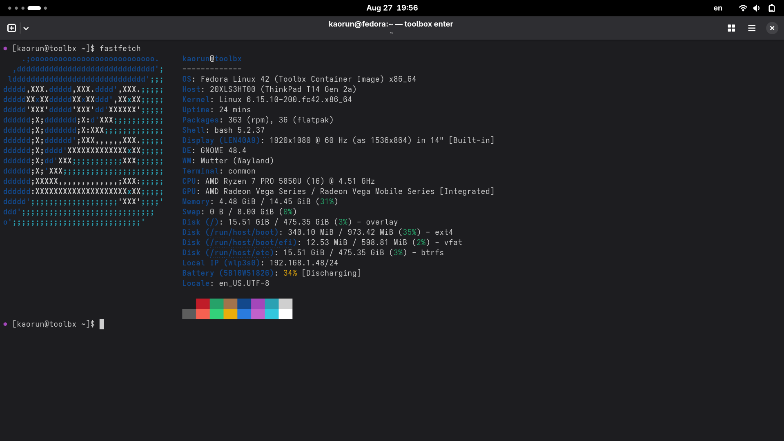Image resolution: width=784 pixels, height=441 pixels.
Task: Click the kaorun@fedora window title
Action: coord(391,24)
